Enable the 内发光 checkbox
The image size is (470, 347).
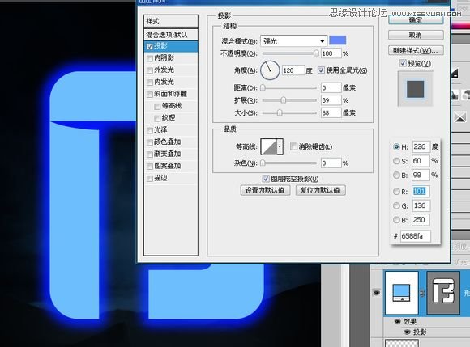point(150,83)
